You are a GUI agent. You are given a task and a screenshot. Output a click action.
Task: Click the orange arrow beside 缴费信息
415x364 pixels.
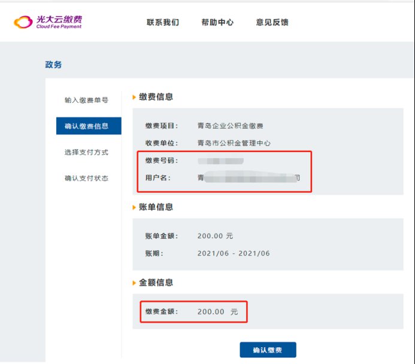point(134,97)
